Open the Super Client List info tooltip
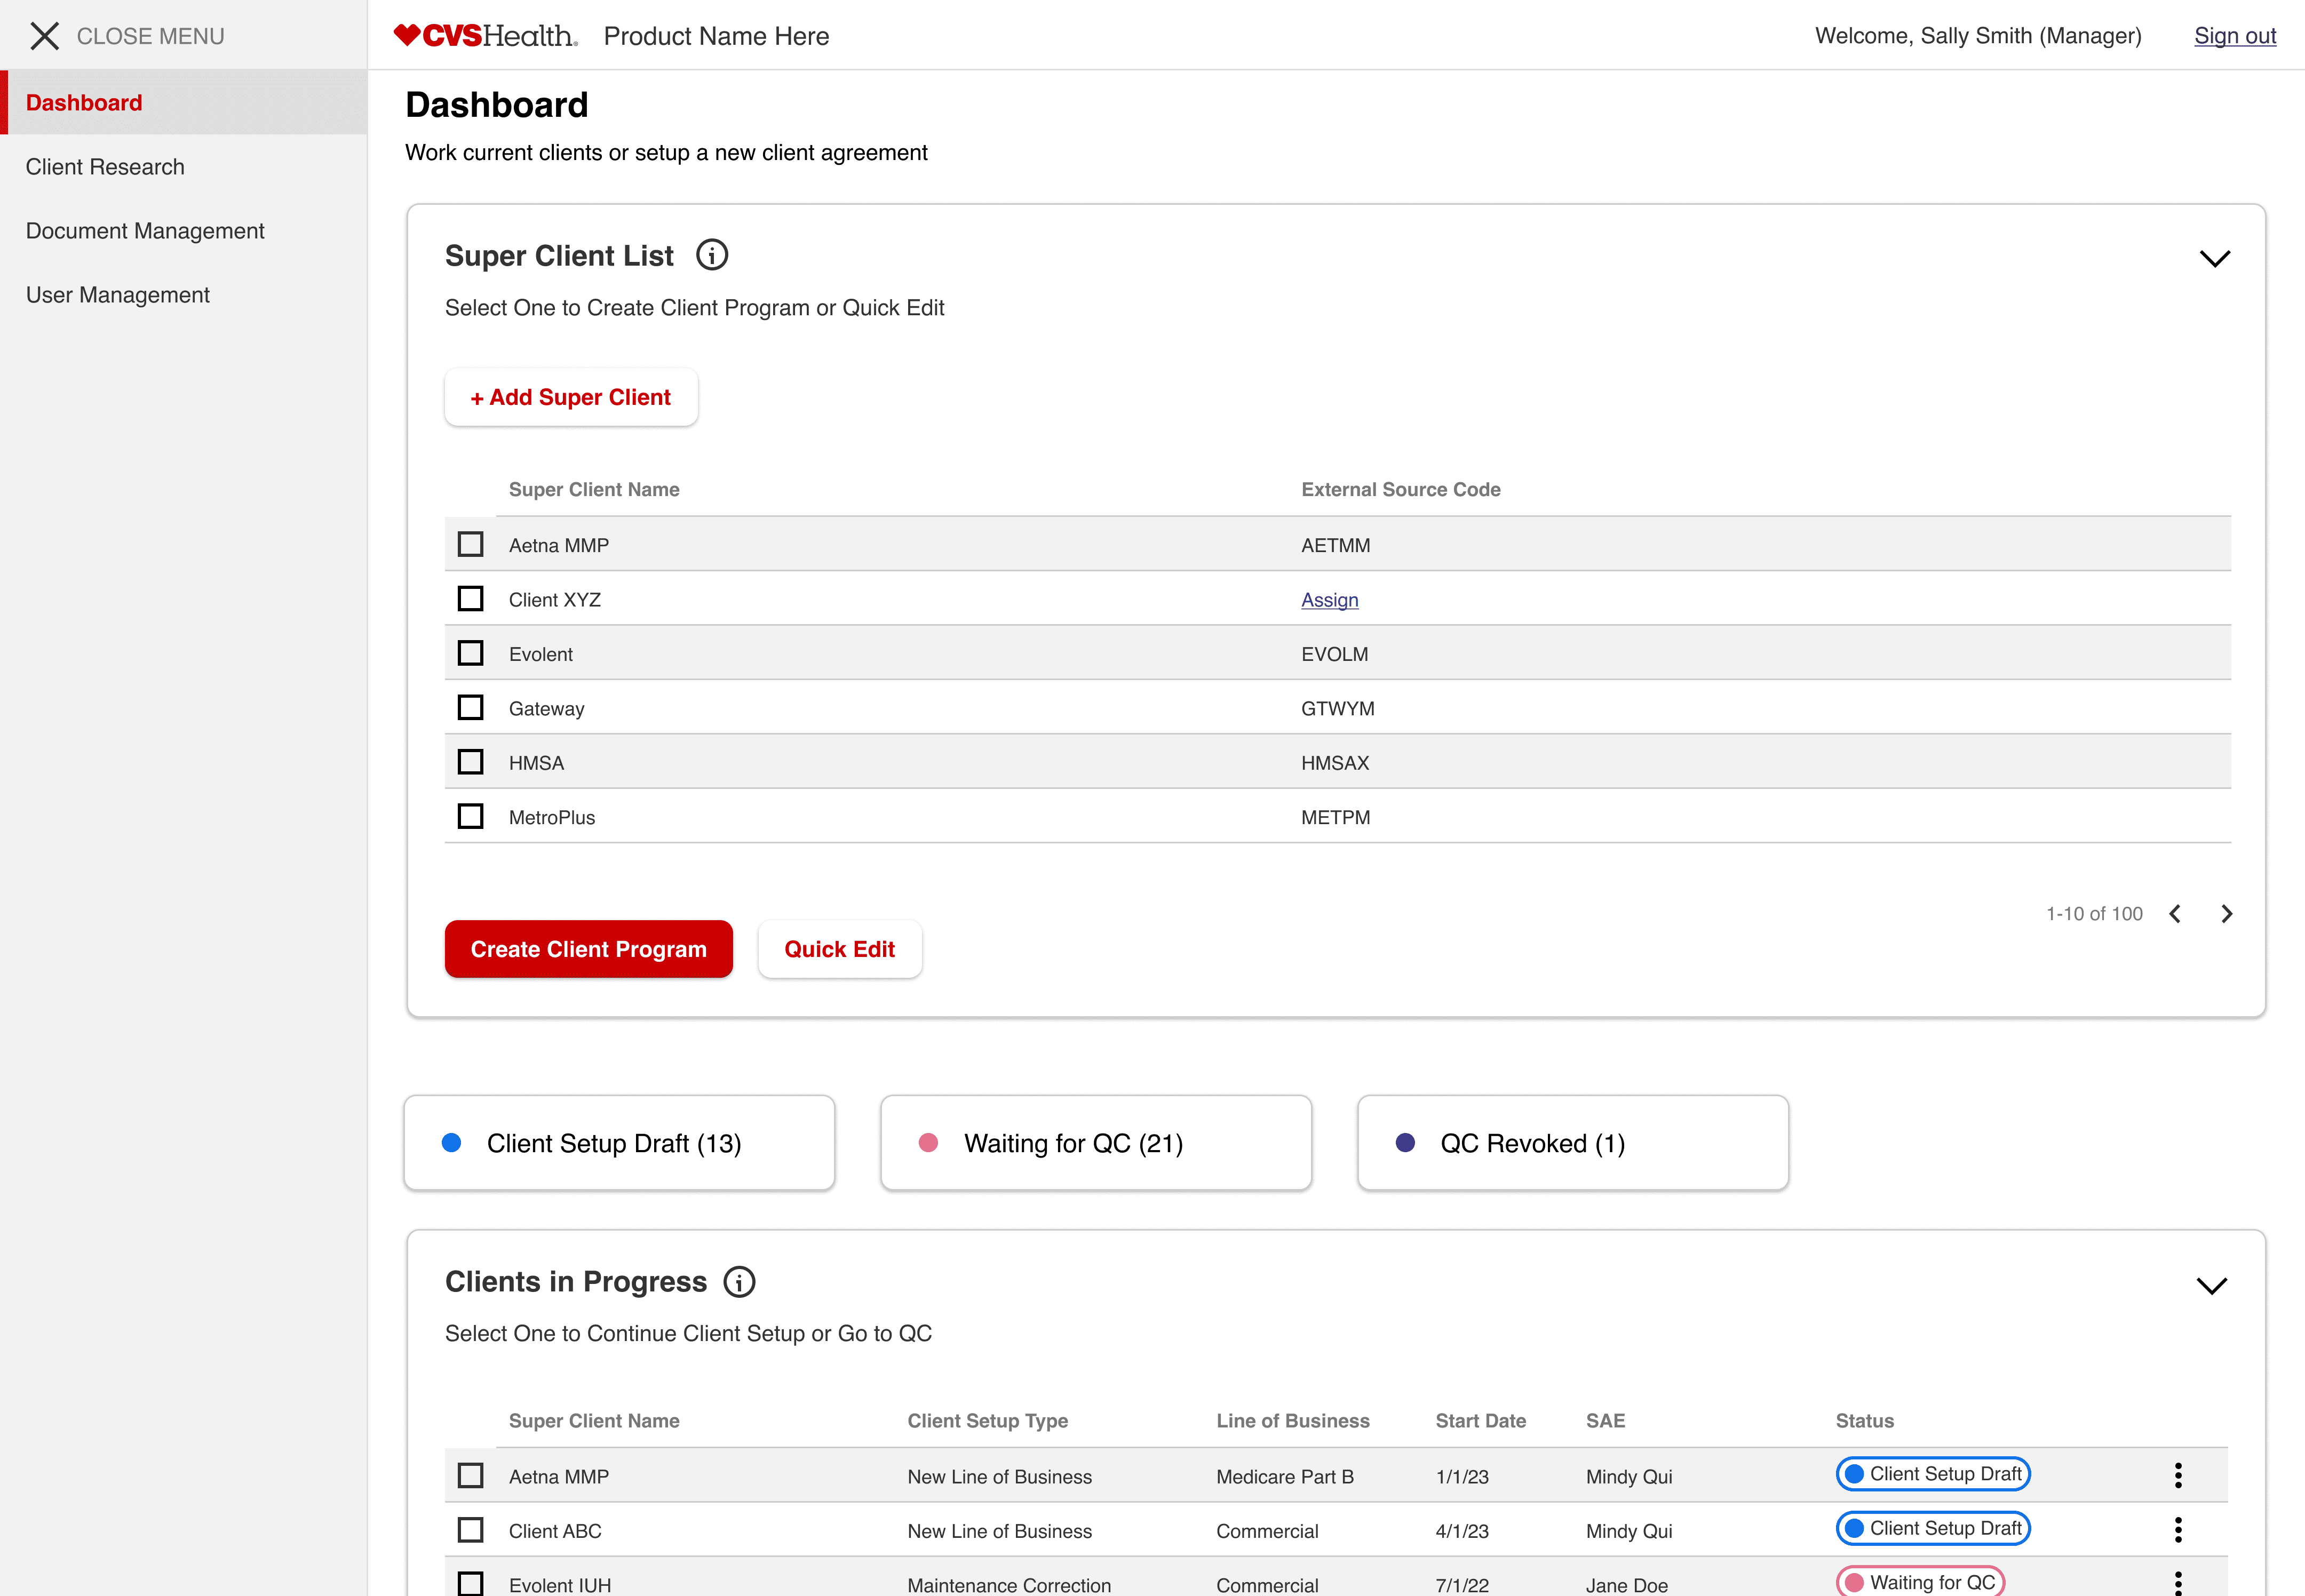 point(711,254)
